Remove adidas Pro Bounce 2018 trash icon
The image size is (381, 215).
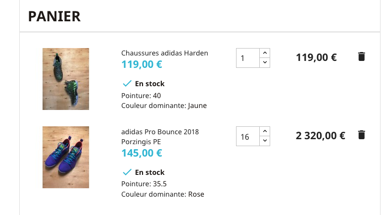pyautogui.click(x=361, y=135)
